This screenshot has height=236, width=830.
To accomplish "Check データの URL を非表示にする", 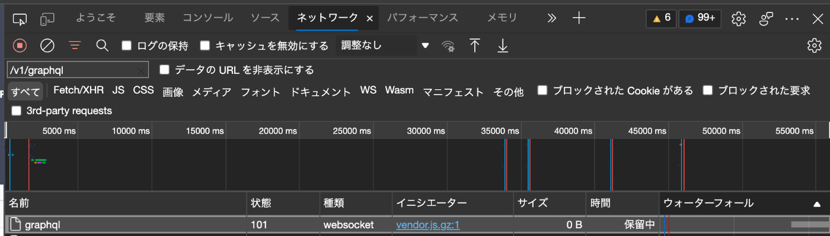I will coord(164,70).
